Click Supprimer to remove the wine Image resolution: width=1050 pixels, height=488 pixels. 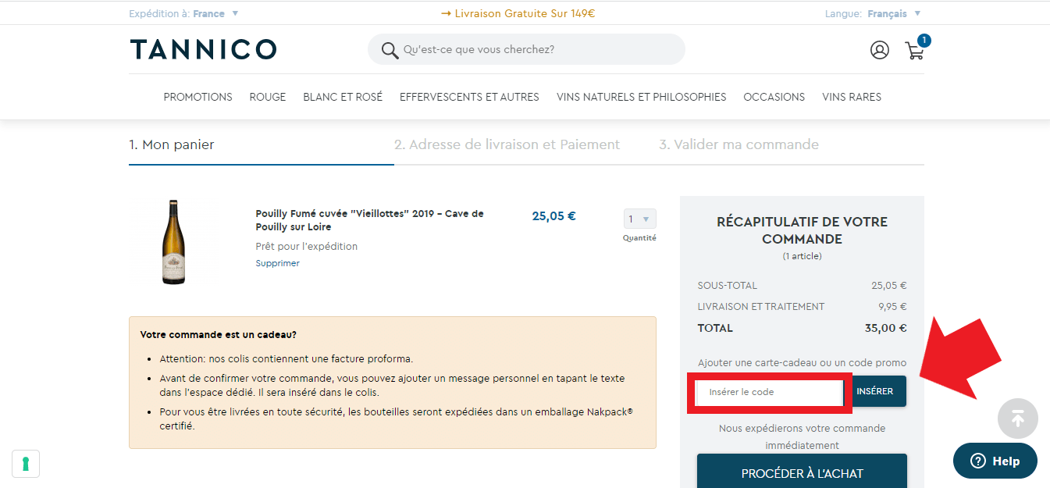[277, 263]
